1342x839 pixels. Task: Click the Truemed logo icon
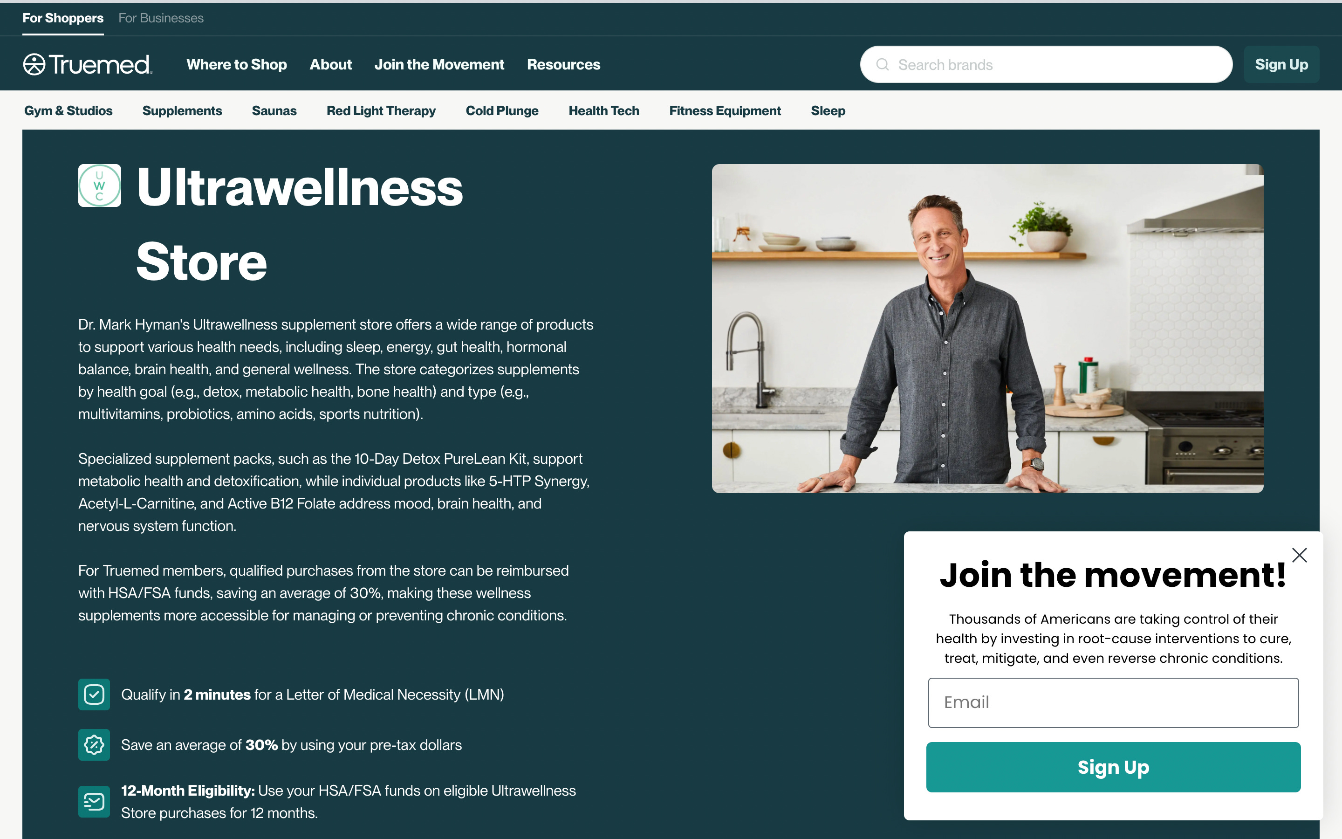coord(34,64)
